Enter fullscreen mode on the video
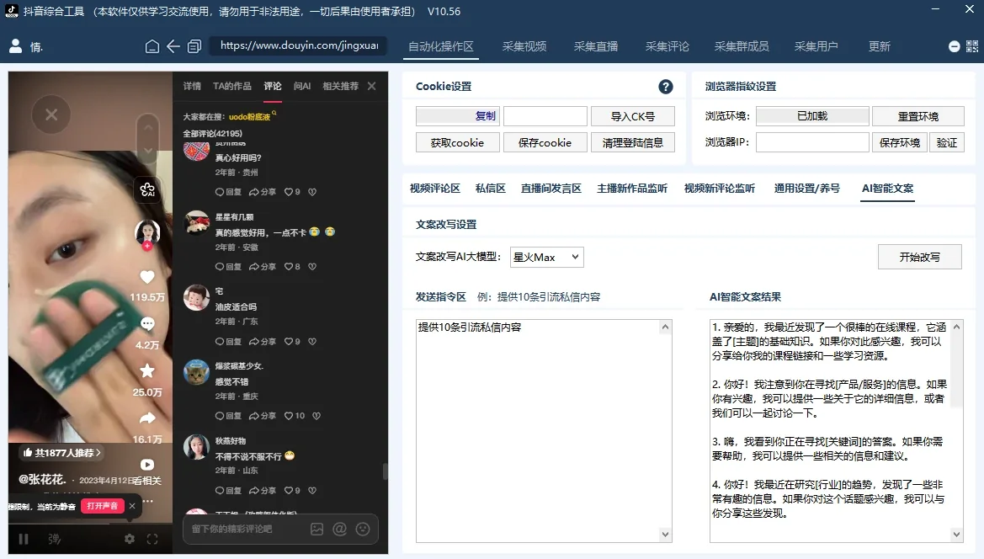This screenshot has width=984, height=559. coord(152,539)
